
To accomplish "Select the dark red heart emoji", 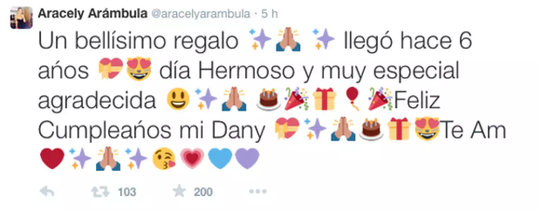I will (52, 159).
